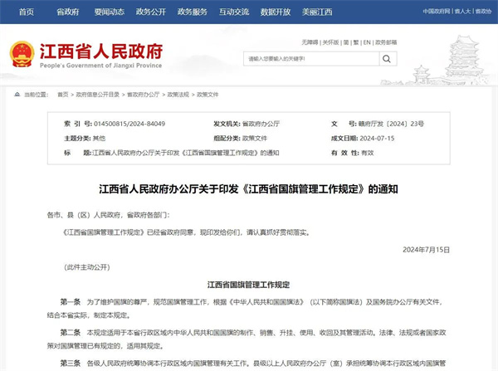This screenshot has width=498, height=371.
Task: Open the 要闻动态 menu item
Action: [x=110, y=12]
